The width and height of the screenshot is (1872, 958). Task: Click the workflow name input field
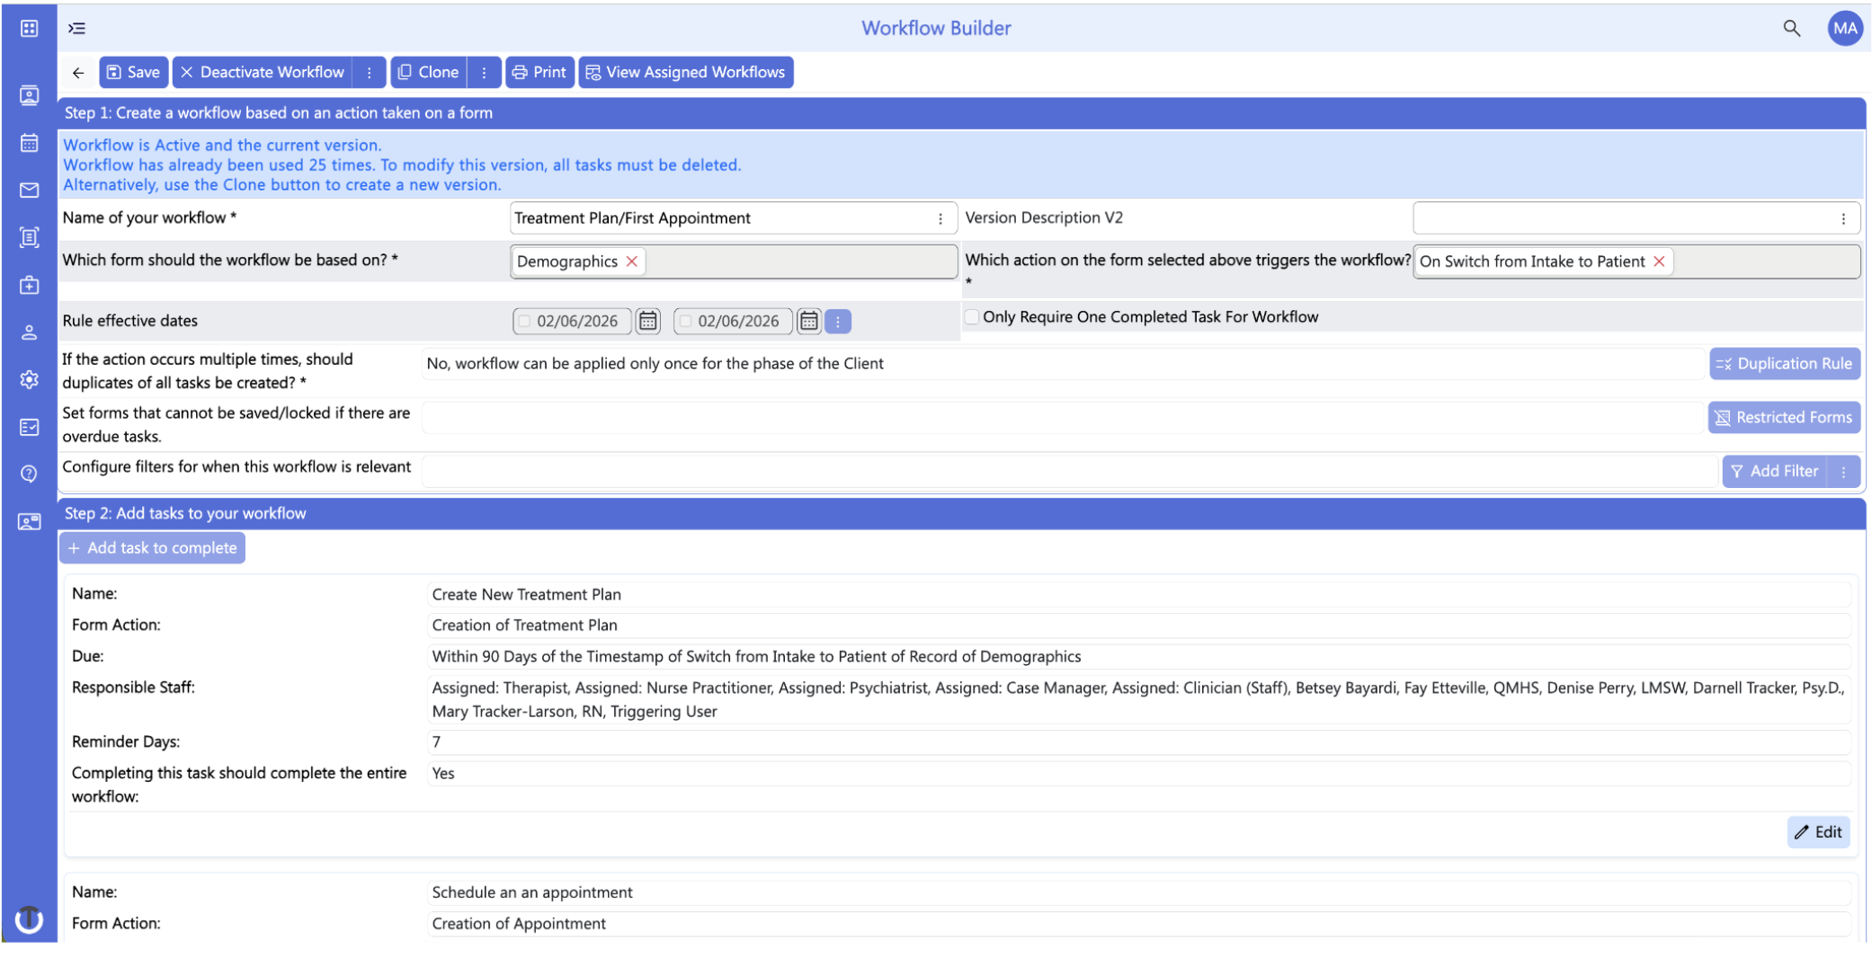734,218
